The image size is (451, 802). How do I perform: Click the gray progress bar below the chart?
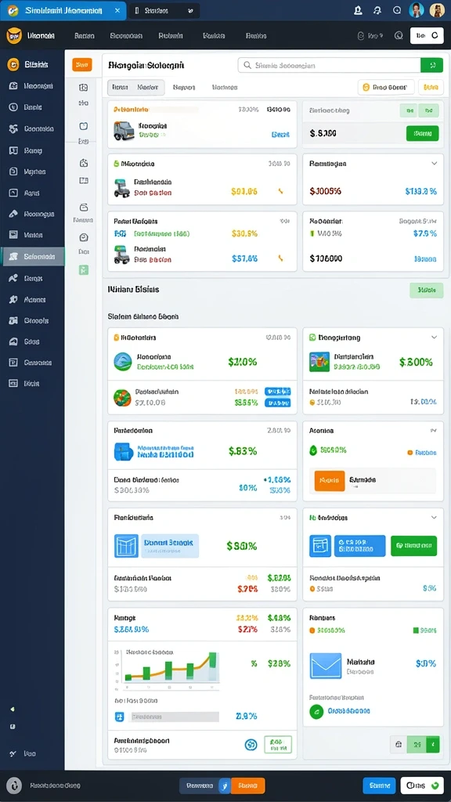175,717
